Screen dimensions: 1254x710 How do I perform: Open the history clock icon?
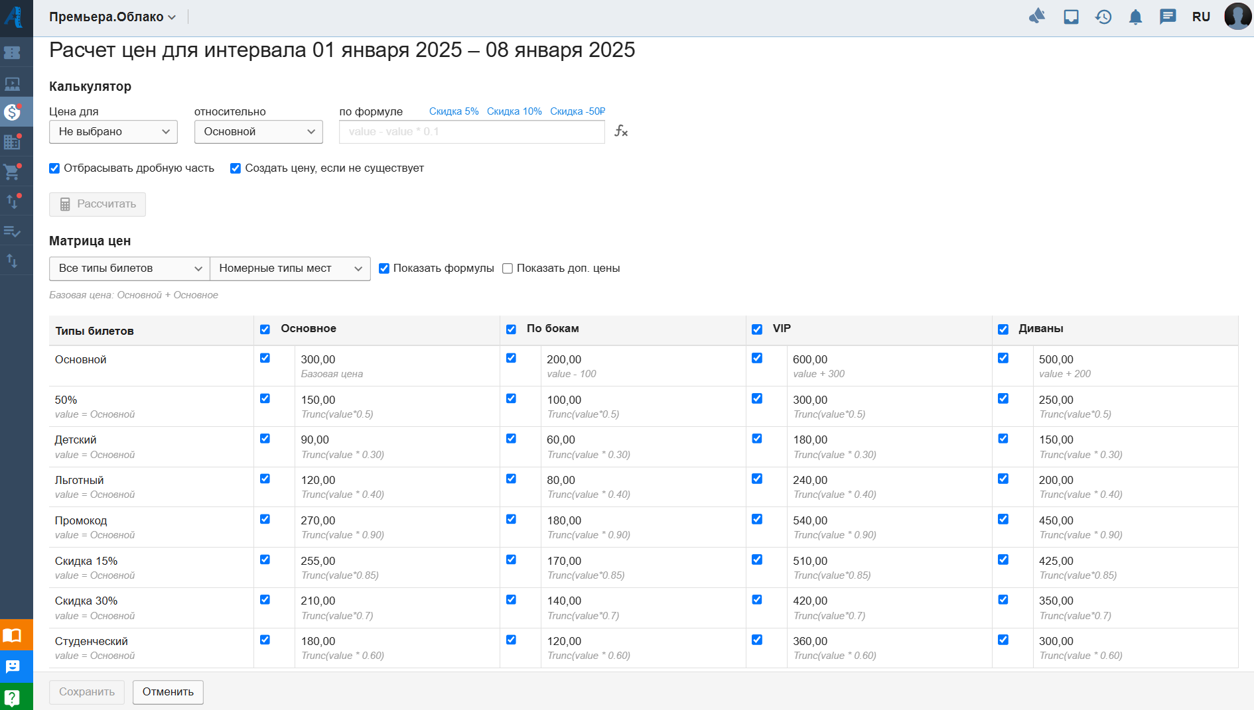(1103, 17)
